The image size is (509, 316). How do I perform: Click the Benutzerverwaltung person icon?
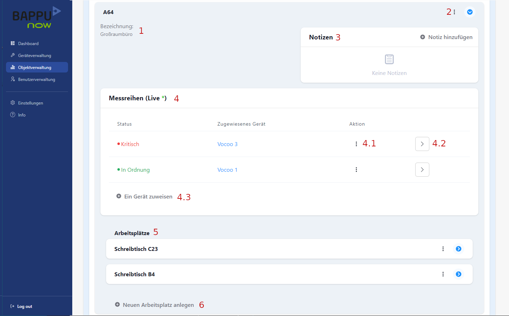click(13, 79)
